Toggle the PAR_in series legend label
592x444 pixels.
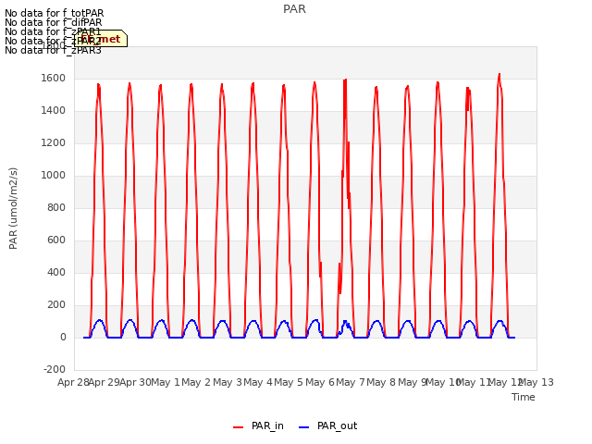coord(267,425)
